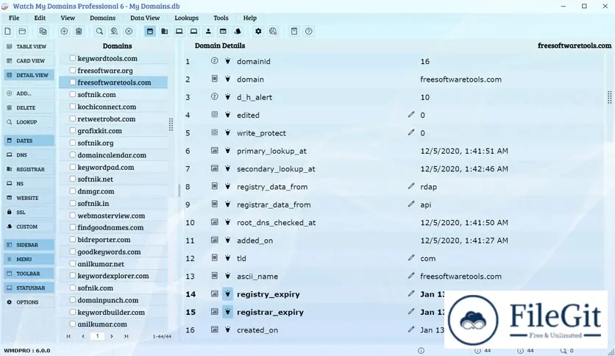Click the new database file toolbar icon

tap(8, 32)
